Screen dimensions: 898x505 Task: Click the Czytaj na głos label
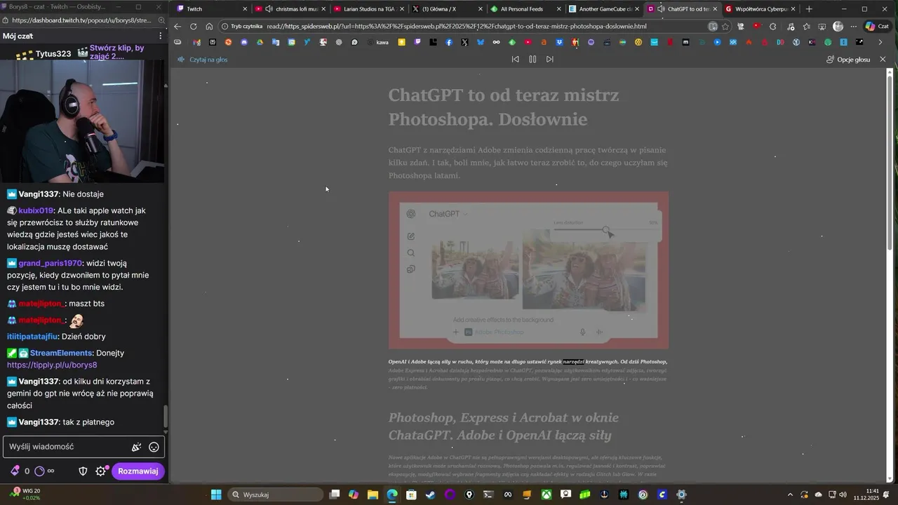click(x=208, y=60)
